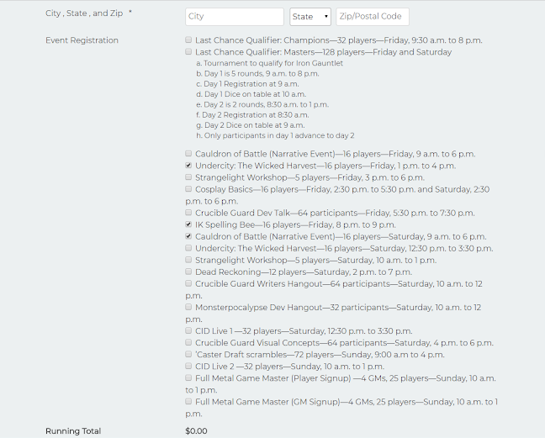545x438 pixels.
Task: Uncheck Friday Undercity: The Wicked Harvest
Action: (x=188, y=166)
